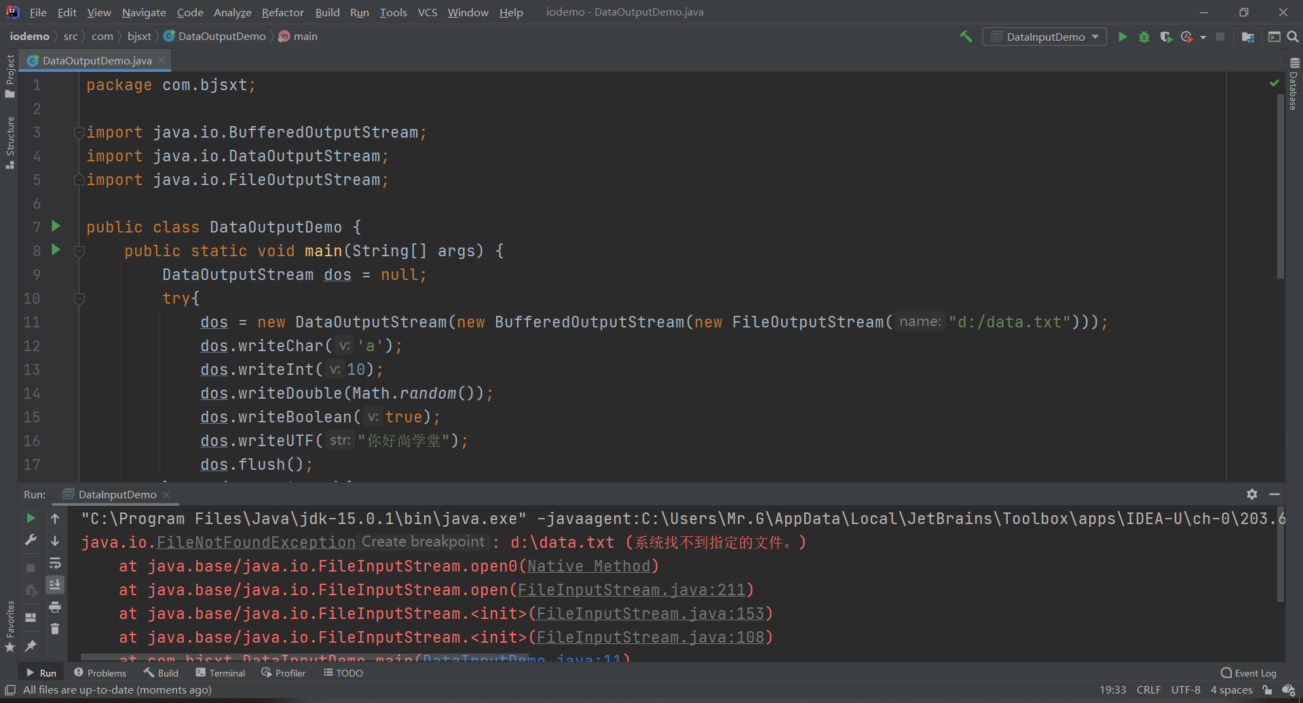Open the TODO tool window

[343, 672]
